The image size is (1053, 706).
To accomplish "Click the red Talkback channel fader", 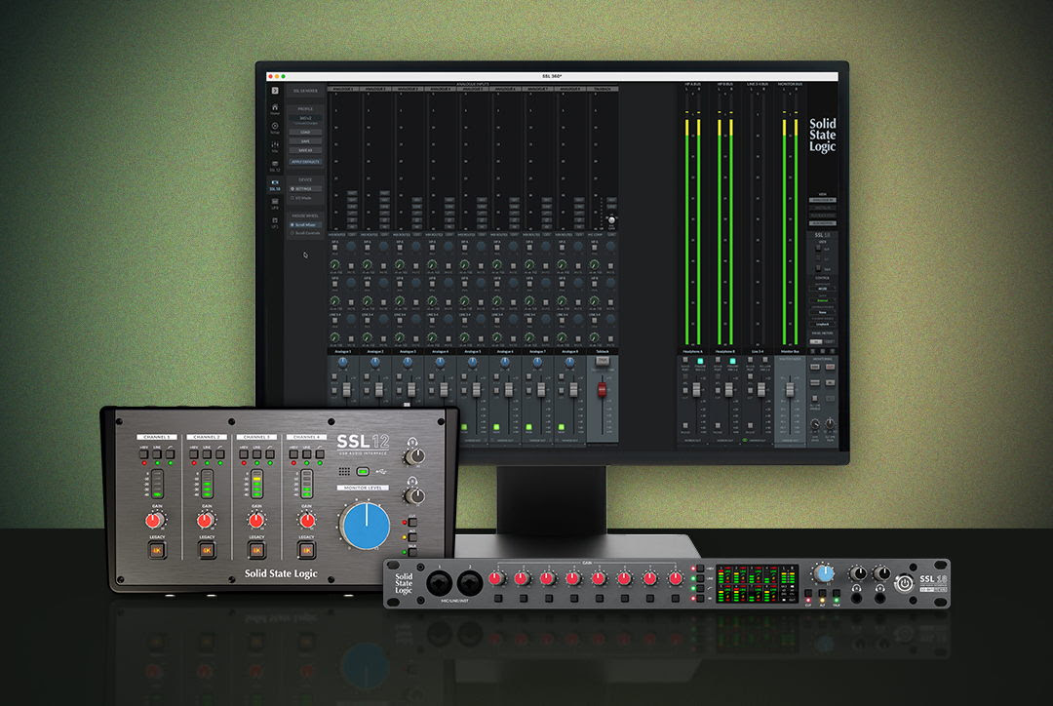I will click(601, 388).
